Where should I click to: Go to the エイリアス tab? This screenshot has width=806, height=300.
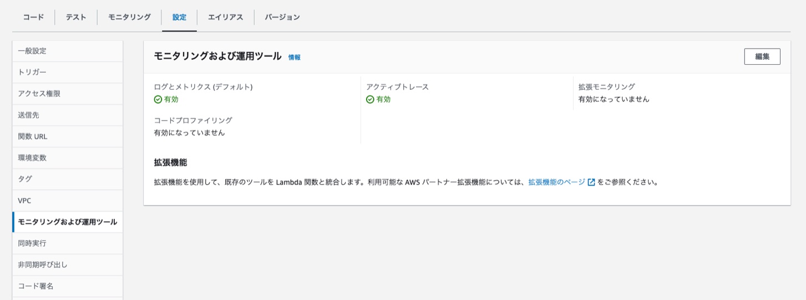point(225,17)
